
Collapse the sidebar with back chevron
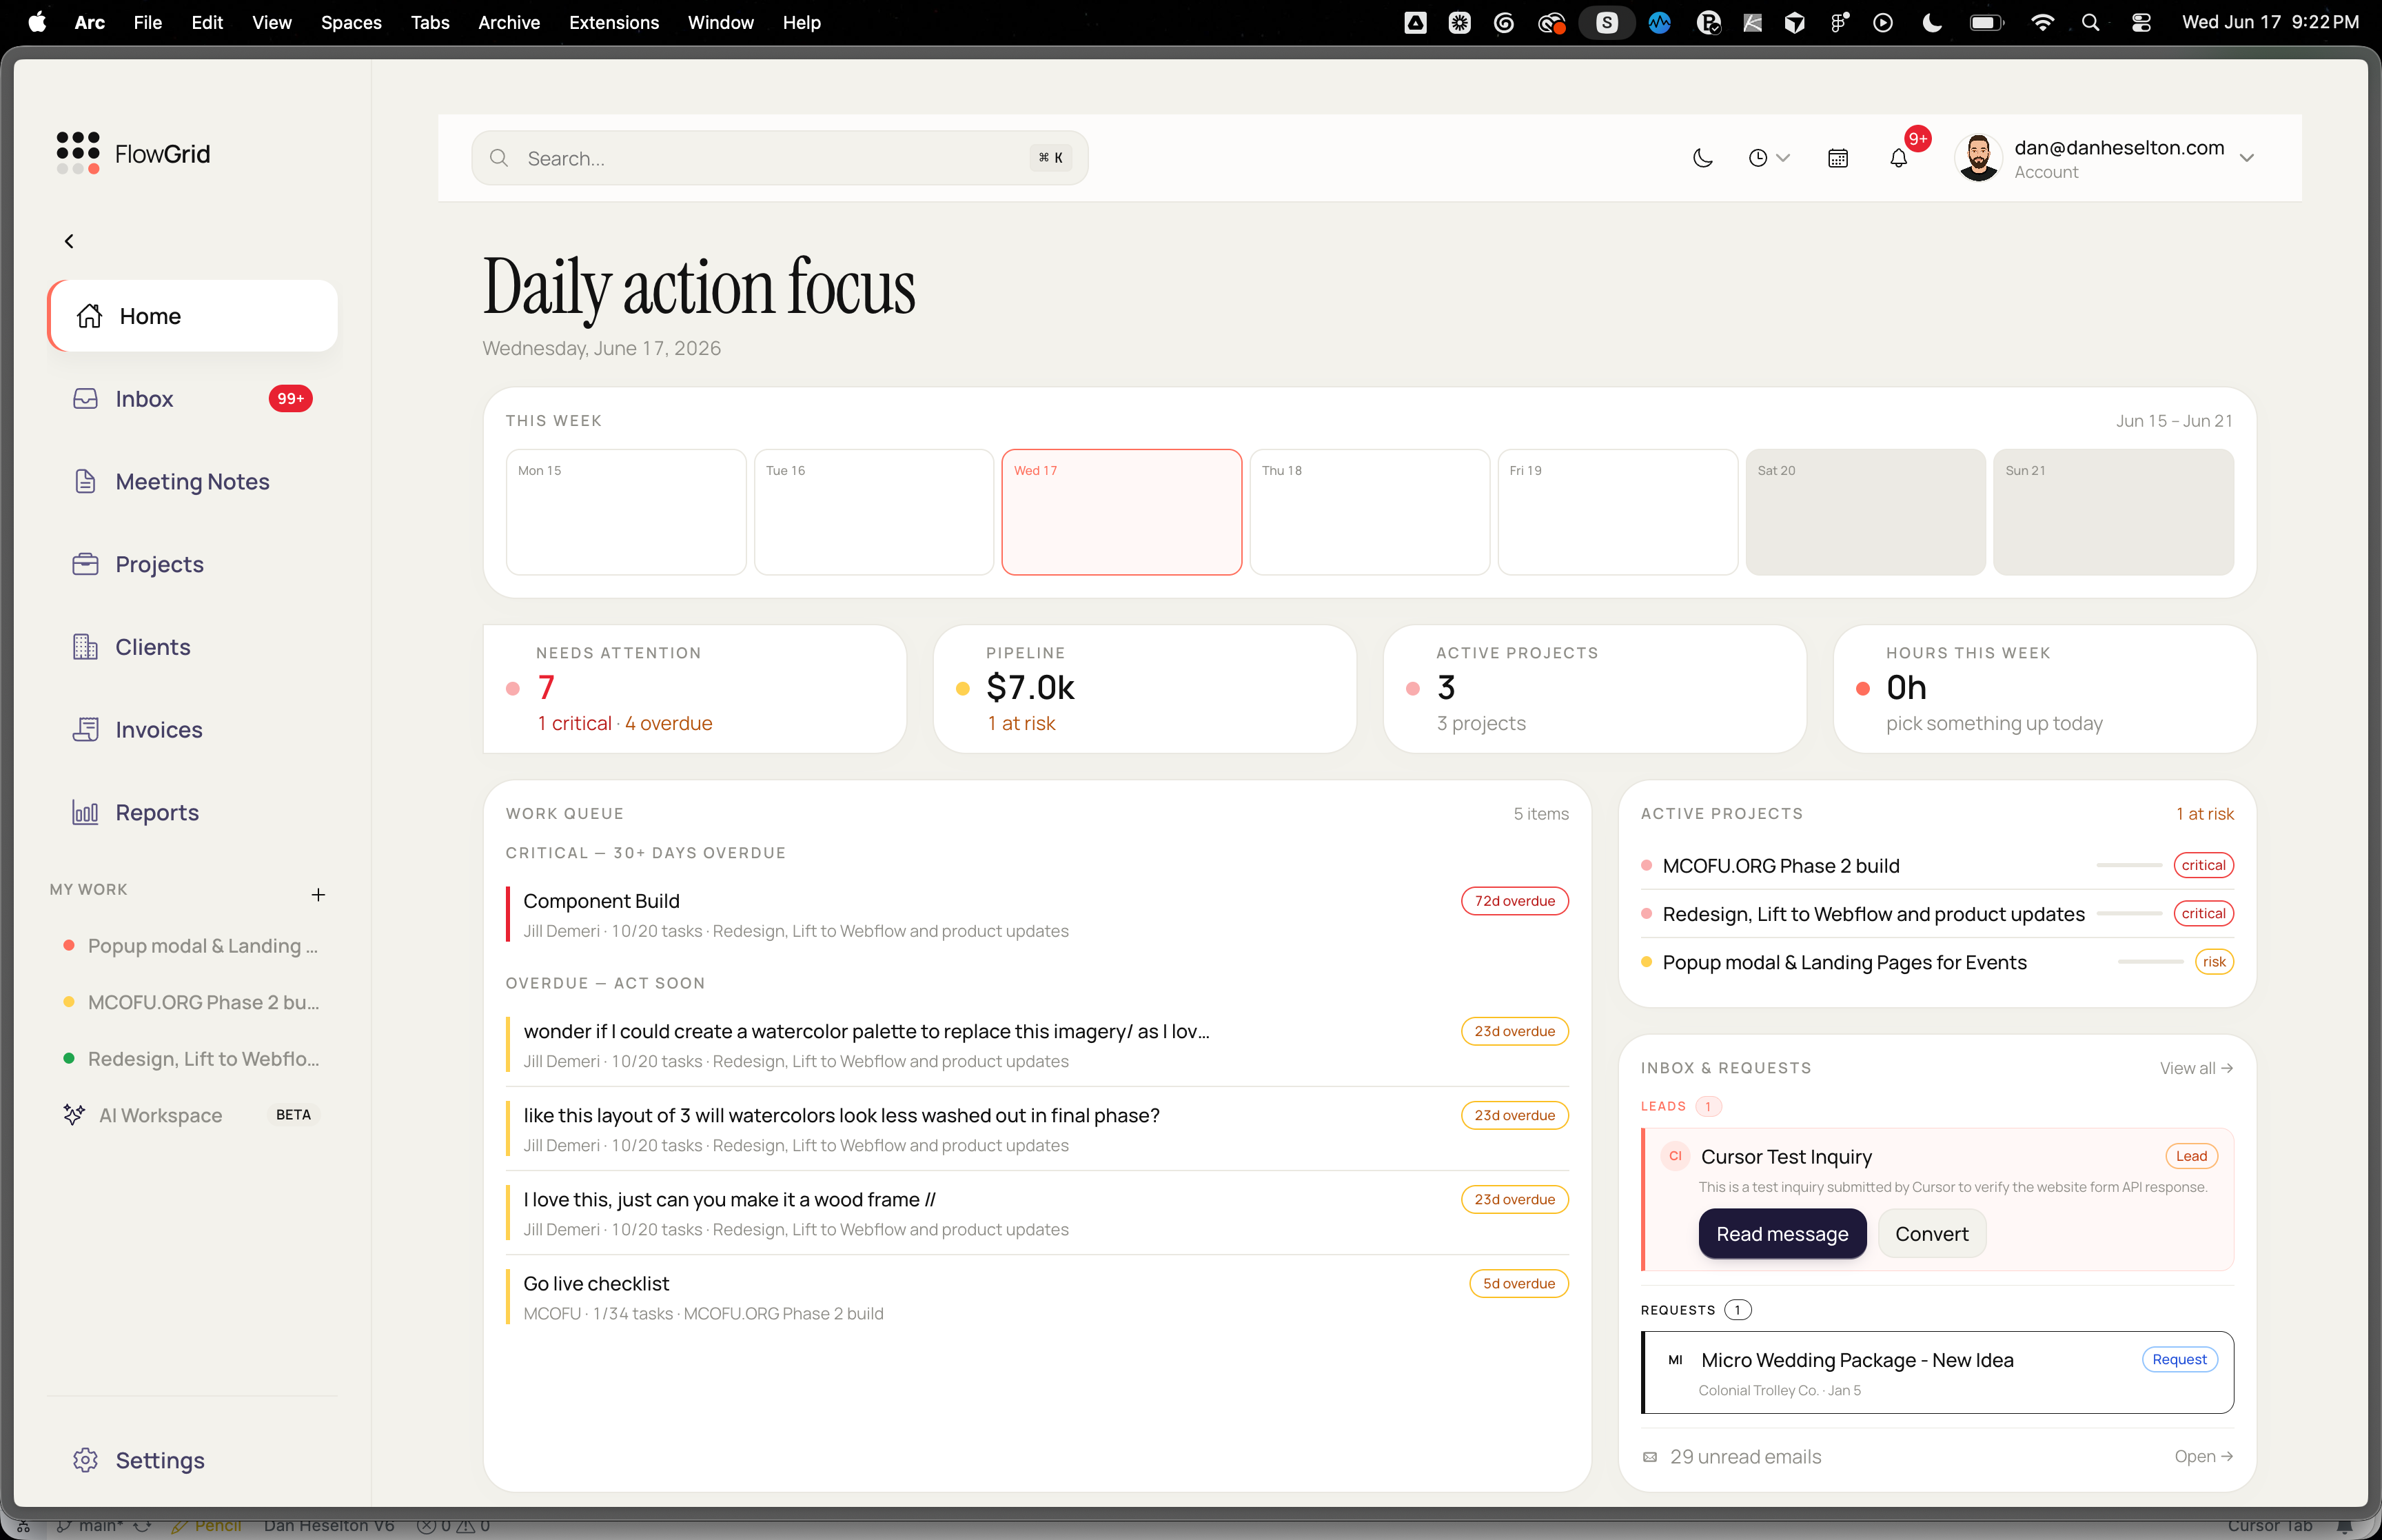coord(69,241)
